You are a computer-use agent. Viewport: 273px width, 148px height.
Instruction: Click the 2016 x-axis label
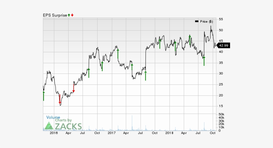(x=54, y=133)
